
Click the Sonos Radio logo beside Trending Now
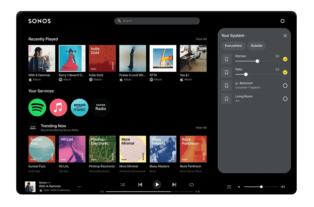(x=33, y=128)
